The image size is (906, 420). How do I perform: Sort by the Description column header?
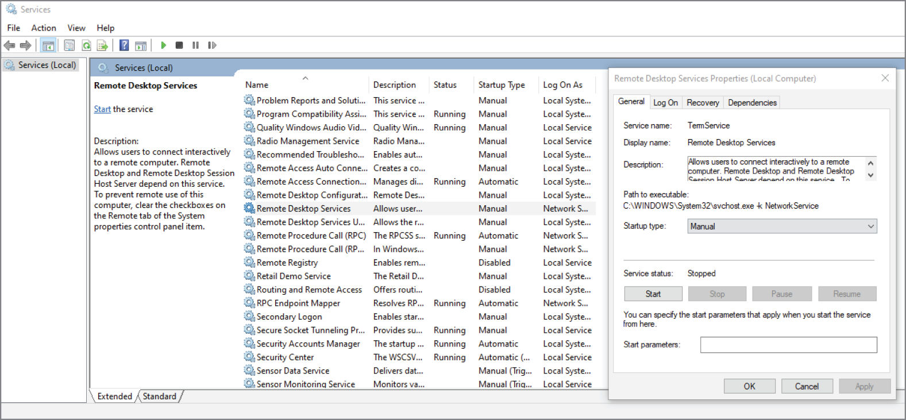pos(398,84)
